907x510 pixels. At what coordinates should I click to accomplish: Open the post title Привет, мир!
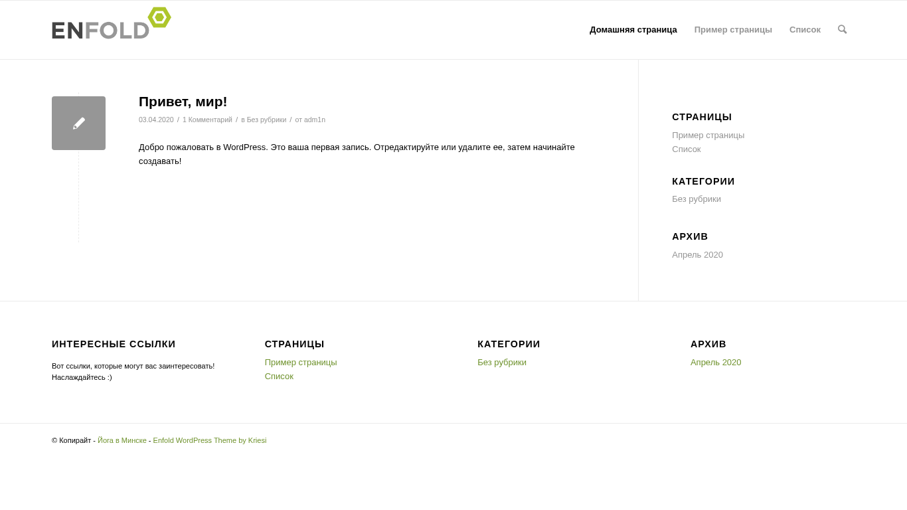coord(183,102)
